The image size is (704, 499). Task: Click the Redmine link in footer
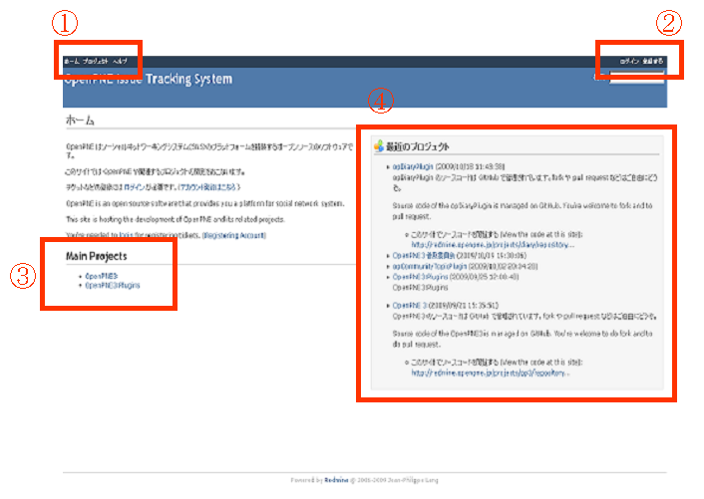[x=336, y=480]
